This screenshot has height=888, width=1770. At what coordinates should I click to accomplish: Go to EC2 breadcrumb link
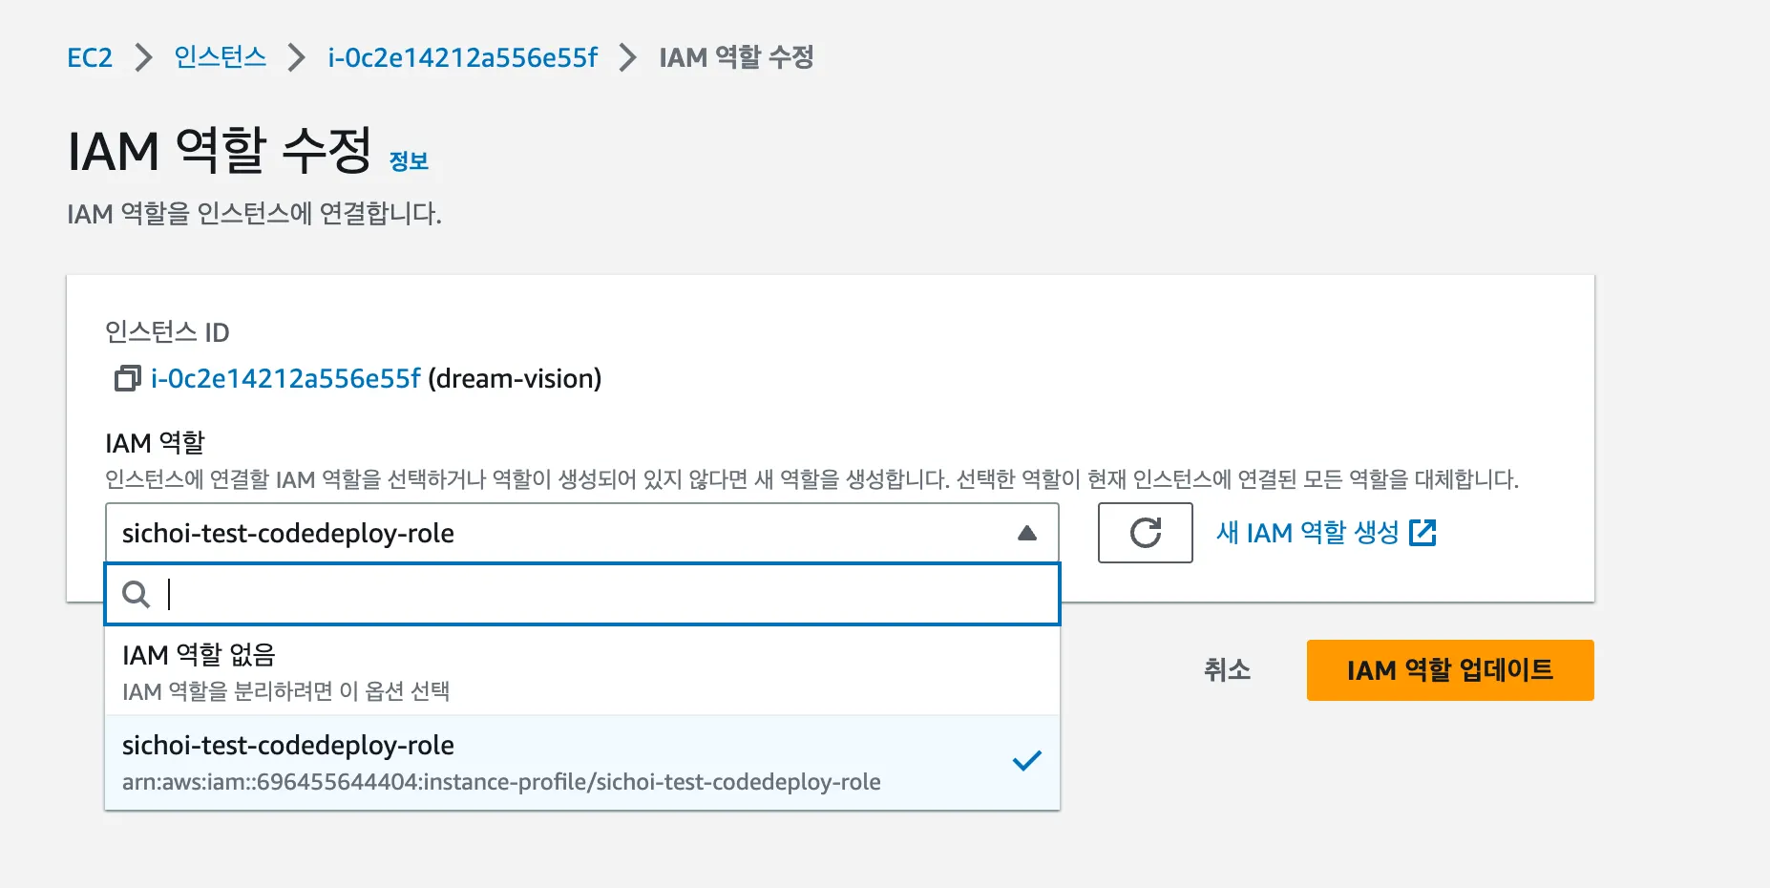click(x=90, y=58)
